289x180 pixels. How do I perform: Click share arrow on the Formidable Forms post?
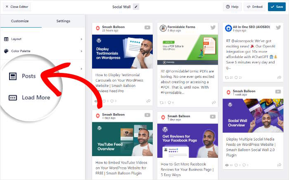pos(214,103)
